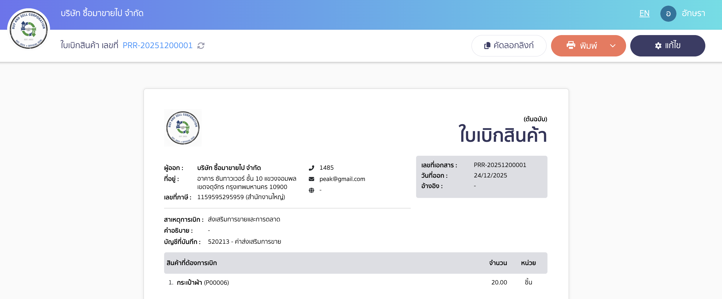Click the copy icon on คัดลอกลิงก์ button
The height and width of the screenshot is (299, 722).
click(487, 45)
